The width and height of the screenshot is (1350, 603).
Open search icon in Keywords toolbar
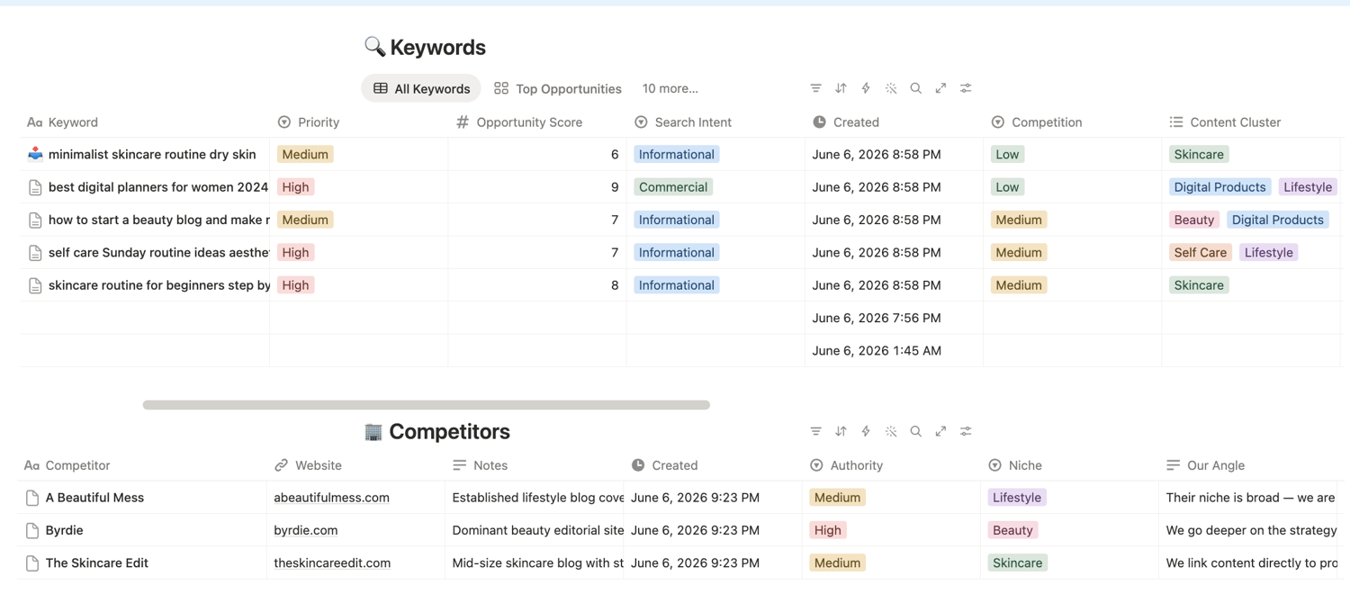click(915, 88)
